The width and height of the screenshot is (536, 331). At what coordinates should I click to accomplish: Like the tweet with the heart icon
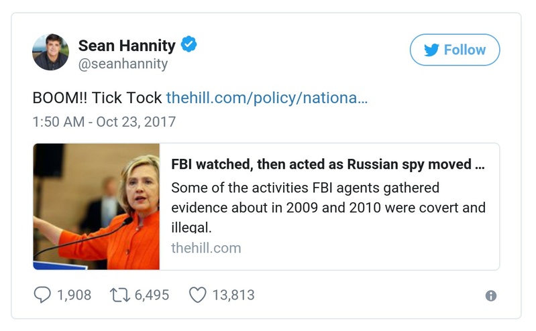pos(197,295)
